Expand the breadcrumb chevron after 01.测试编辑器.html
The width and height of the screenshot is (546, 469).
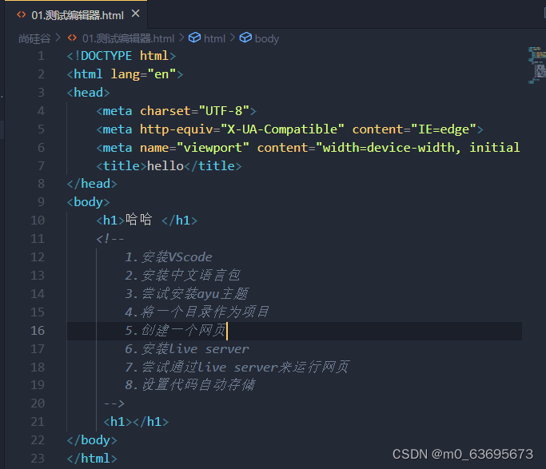[x=181, y=38]
